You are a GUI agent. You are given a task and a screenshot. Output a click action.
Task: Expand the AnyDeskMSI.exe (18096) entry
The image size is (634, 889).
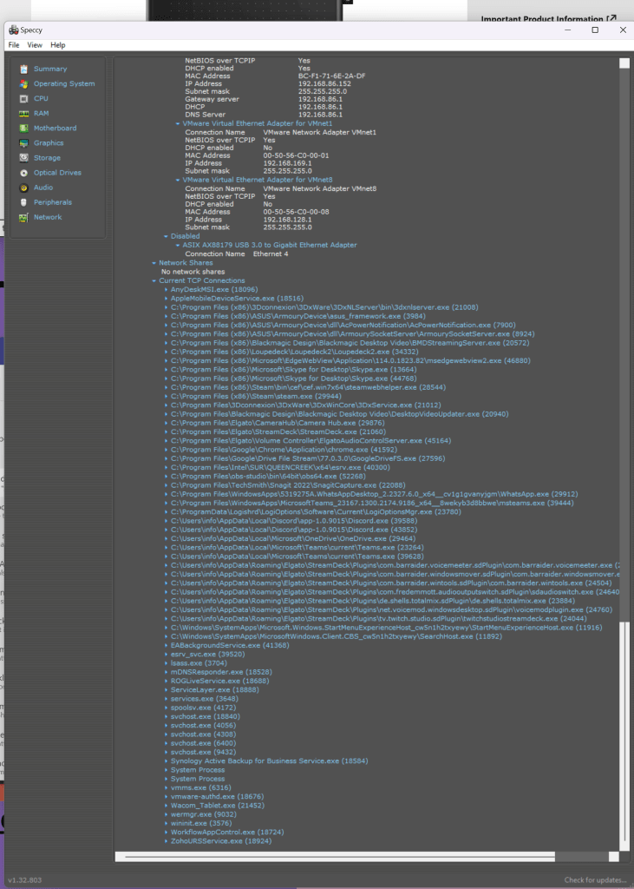point(166,290)
